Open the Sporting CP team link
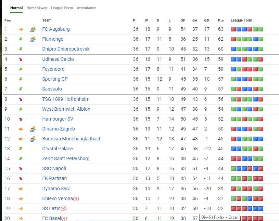Screen dimensions: 279x221 55,79
